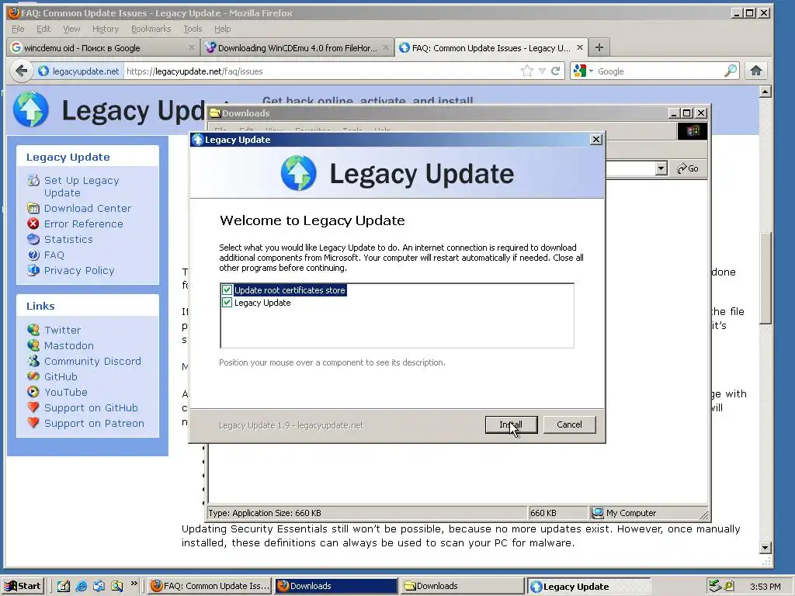The image size is (795, 596).
Task: Uncheck Update root certificates store
Action: point(227,290)
